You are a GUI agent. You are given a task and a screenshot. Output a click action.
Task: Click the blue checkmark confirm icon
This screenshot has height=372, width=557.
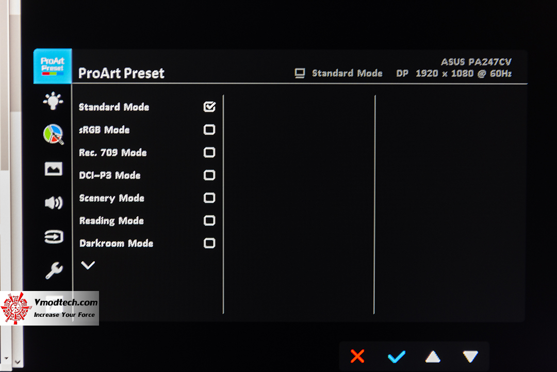397,357
